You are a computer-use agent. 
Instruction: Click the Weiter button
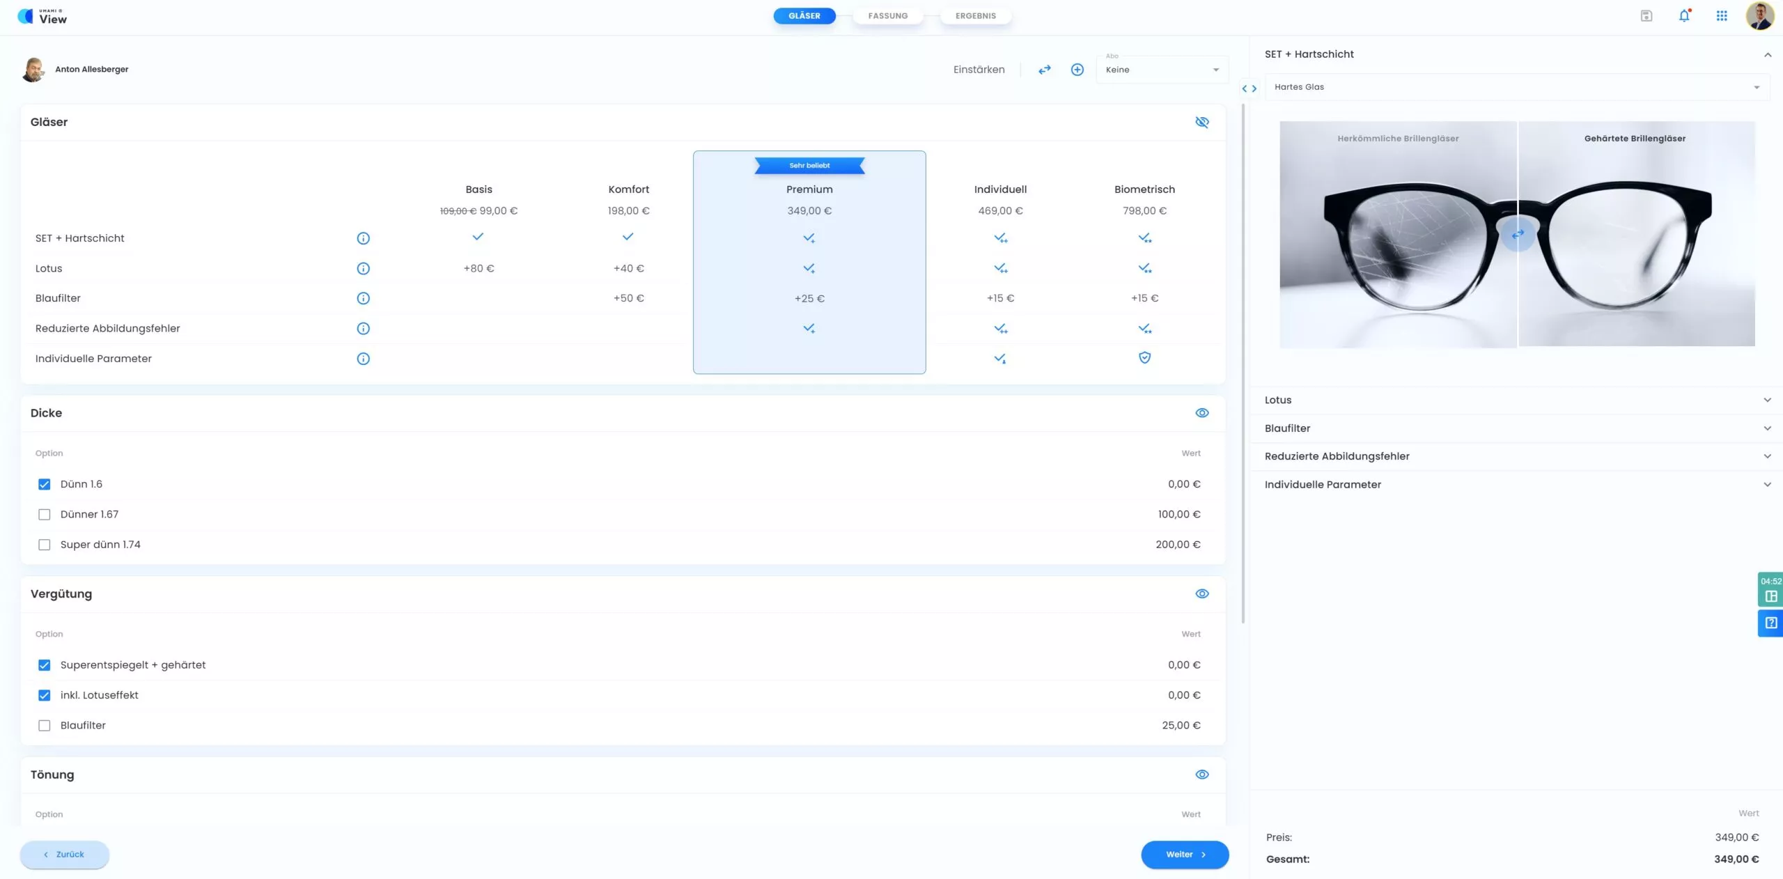pyautogui.click(x=1184, y=855)
